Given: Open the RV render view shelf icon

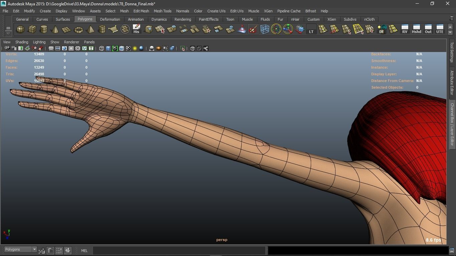Looking at the screenshot, I should point(405,29).
